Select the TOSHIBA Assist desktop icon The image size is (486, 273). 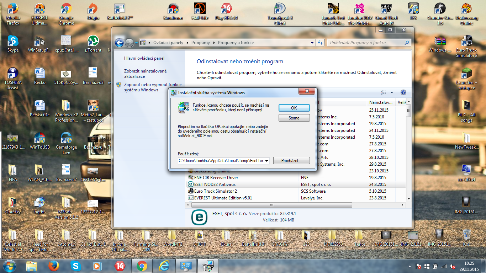coord(13,79)
